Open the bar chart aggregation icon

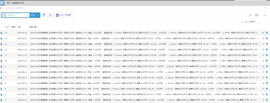tap(50, 15)
